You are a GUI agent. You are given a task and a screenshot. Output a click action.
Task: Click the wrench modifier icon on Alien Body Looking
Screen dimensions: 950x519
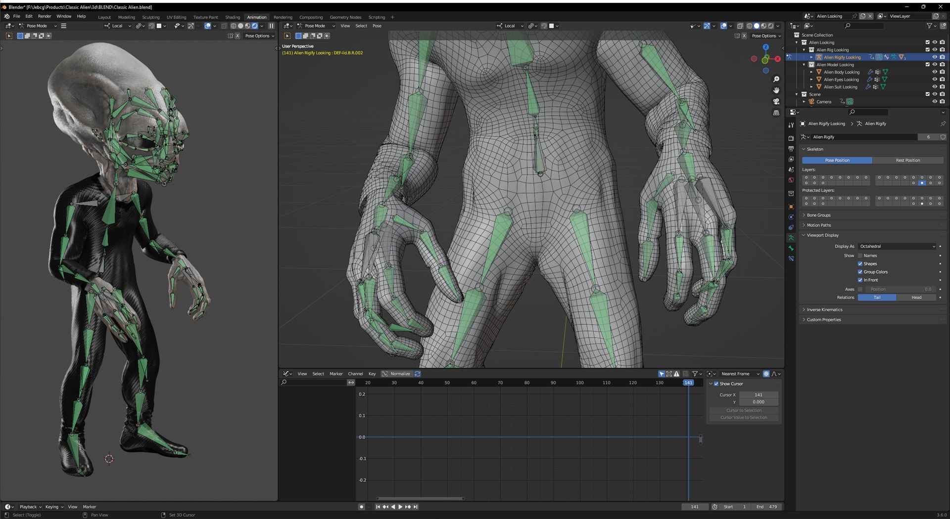click(870, 72)
